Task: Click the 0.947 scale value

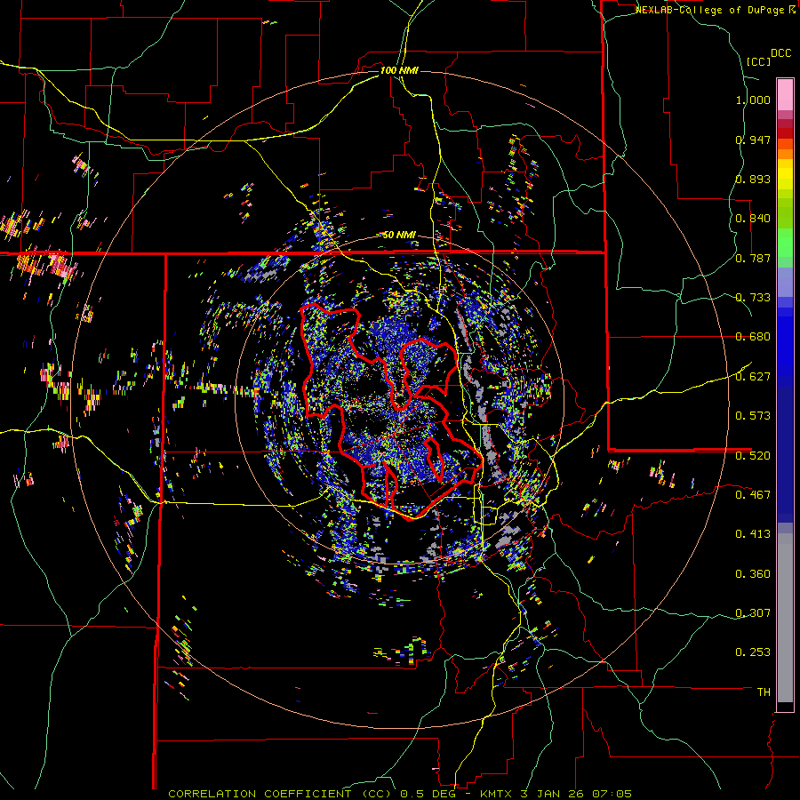Action: tap(753, 140)
